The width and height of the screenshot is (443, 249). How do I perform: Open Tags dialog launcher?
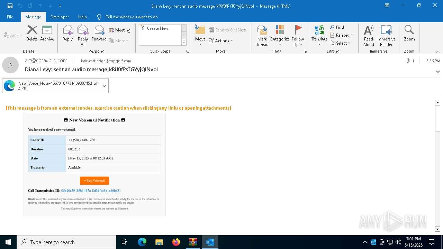[305, 51]
